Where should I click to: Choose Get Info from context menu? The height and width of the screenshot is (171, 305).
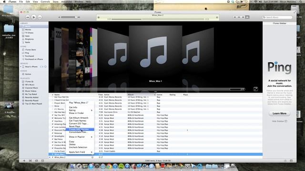tap(80, 107)
